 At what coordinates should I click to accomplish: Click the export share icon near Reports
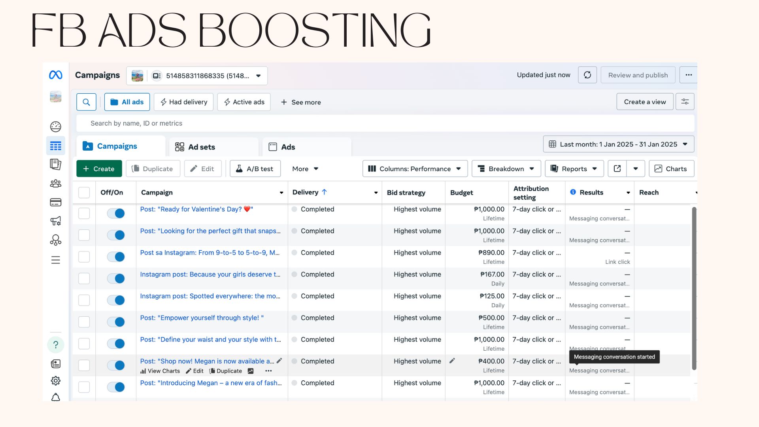pyautogui.click(x=617, y=169)
